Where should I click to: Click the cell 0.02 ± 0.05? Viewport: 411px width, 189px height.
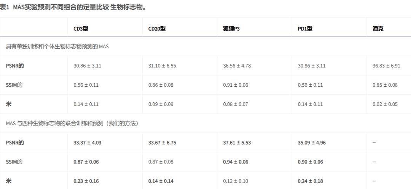tap(385, 104)
